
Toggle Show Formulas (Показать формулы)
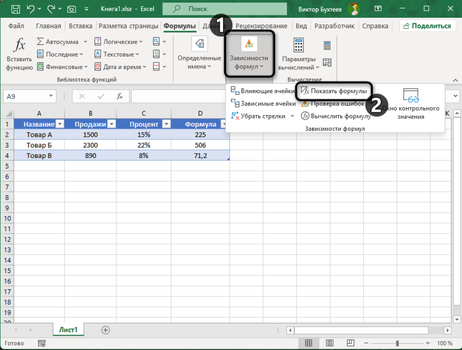tap(334, 91)
